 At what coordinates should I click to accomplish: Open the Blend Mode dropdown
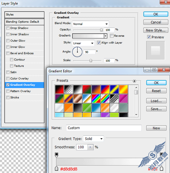pyautogui.click(x=91, y=24)
